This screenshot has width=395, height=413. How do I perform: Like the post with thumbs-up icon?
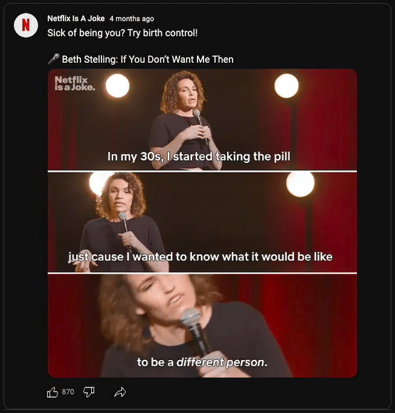[x=53, y=392]
